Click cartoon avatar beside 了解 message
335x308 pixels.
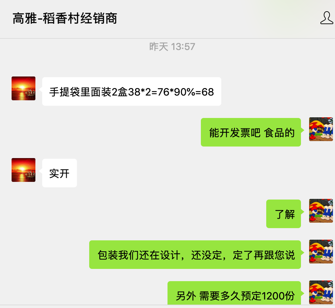(321, 211)
